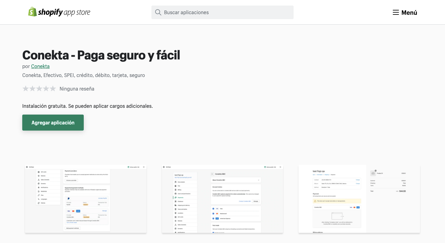Open the Conekta SBX account status screenshot
This screenshot has width=445, height=243.
click(222, 199)
